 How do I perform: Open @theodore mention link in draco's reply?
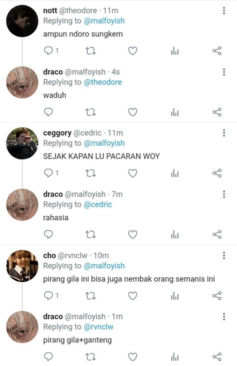[x=102, y=82]
